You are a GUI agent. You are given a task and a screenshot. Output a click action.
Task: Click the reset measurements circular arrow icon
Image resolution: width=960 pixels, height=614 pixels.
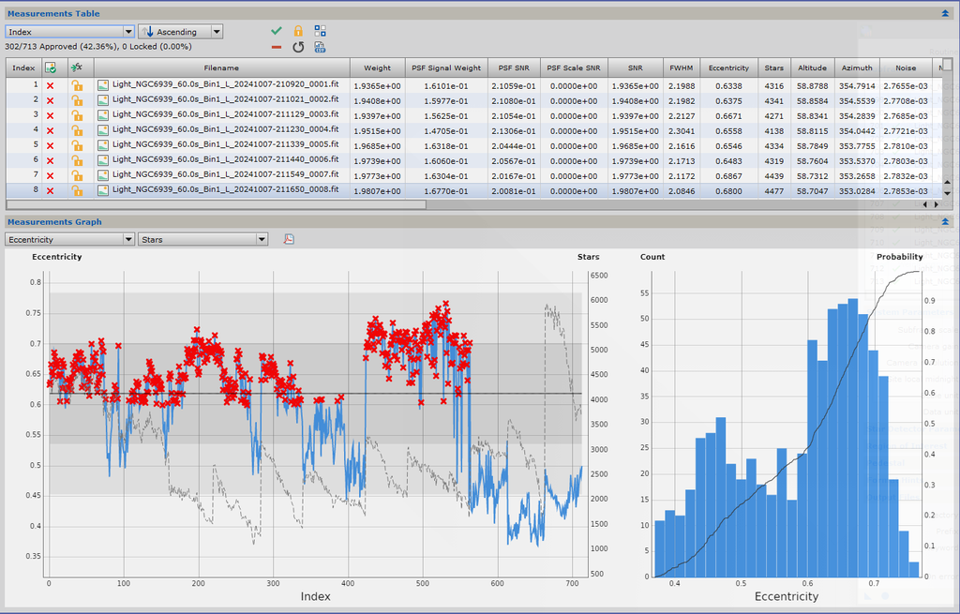[298, 47]
